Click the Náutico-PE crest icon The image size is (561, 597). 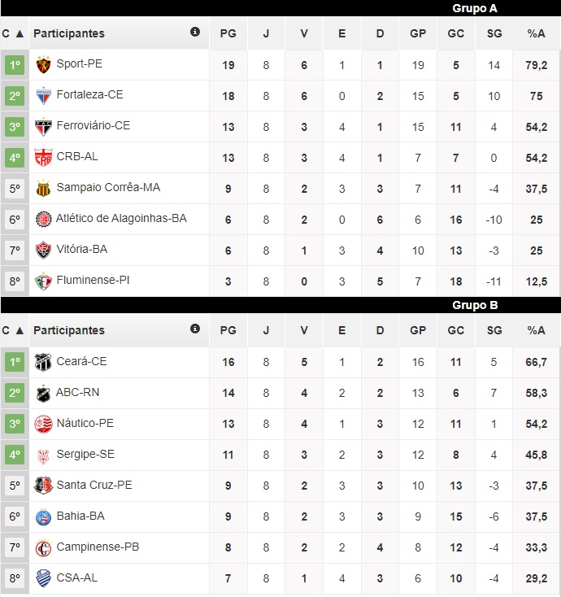[x=43, y=424]
